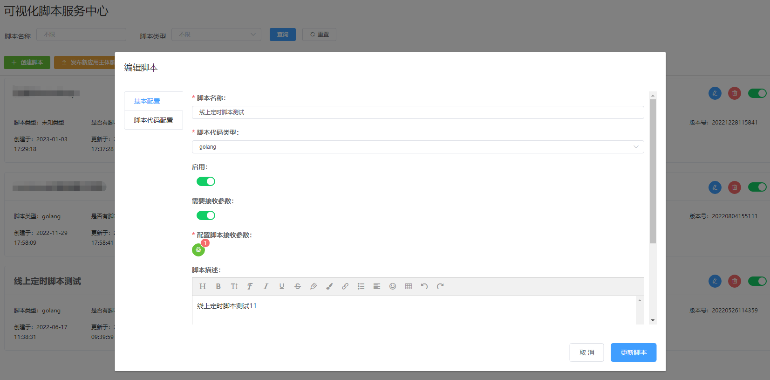Image resolution: width=770 pixels, height=380 pixels.
Task: Apply strikethrough formatting to text
Action: tap(298, 286)
